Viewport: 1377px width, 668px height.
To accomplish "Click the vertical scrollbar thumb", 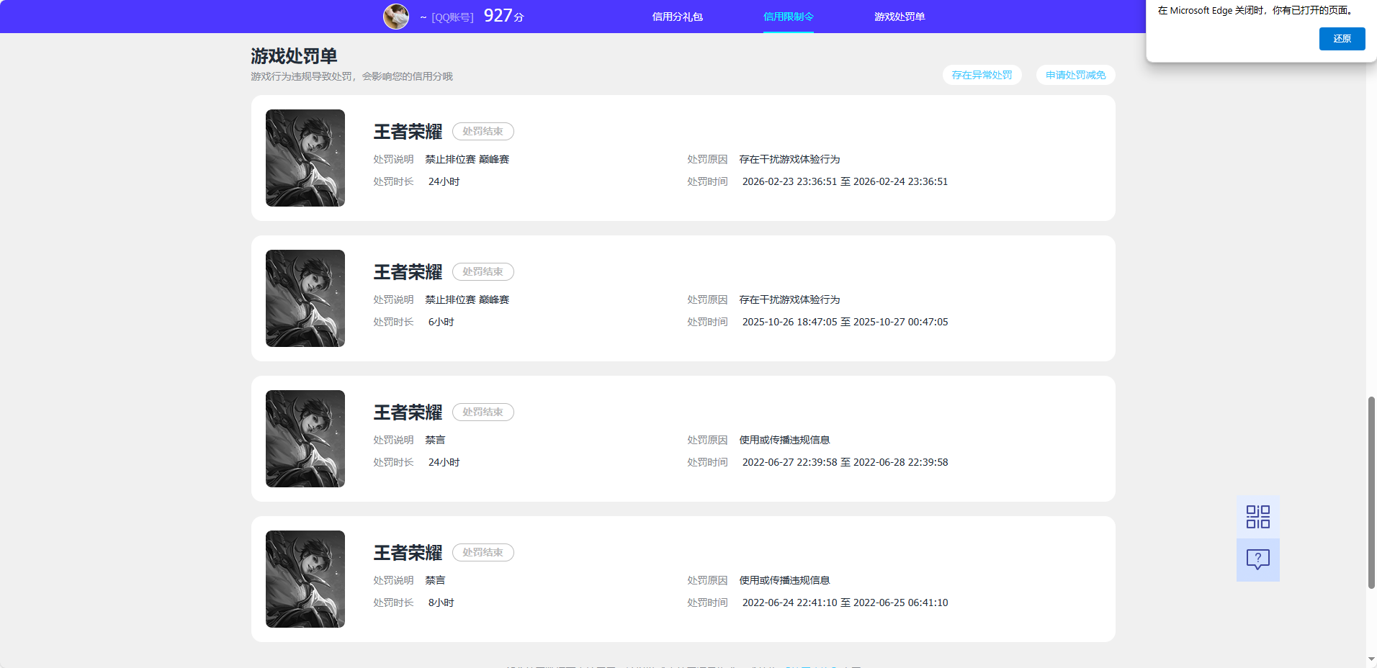I will pos(1371,492).
